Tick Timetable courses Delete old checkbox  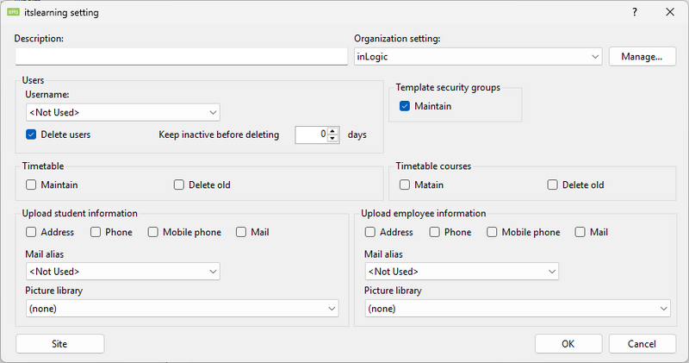click(553, 185)
